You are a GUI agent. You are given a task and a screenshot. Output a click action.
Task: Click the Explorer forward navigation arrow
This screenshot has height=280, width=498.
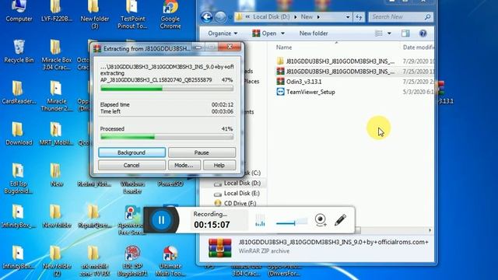[x=220, y=17]
